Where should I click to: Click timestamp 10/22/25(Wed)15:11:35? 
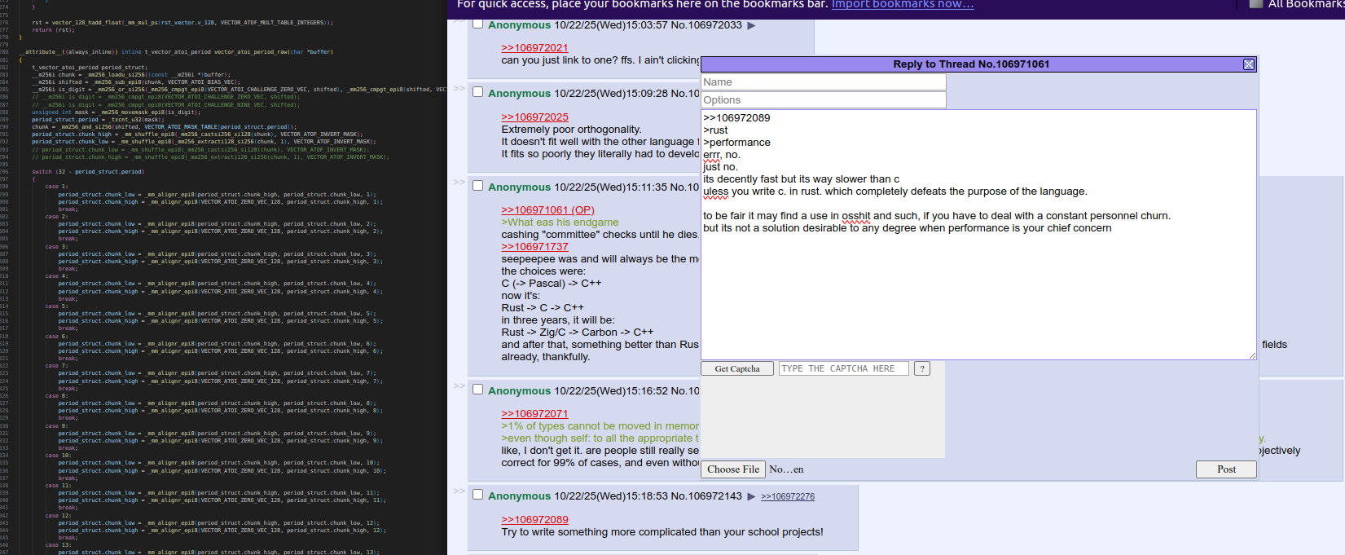coord(610,187)
